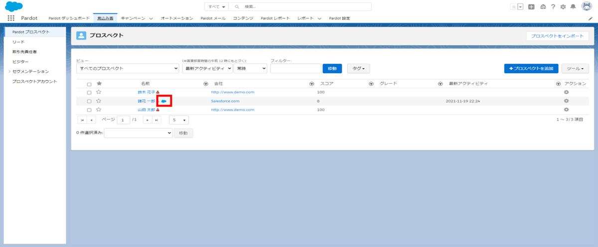Select Pardot プロスペクト in the sidebar
Image resolution: width=598 pixels, height=247 pixels.
pyautogui.click(x=34, y=31)
